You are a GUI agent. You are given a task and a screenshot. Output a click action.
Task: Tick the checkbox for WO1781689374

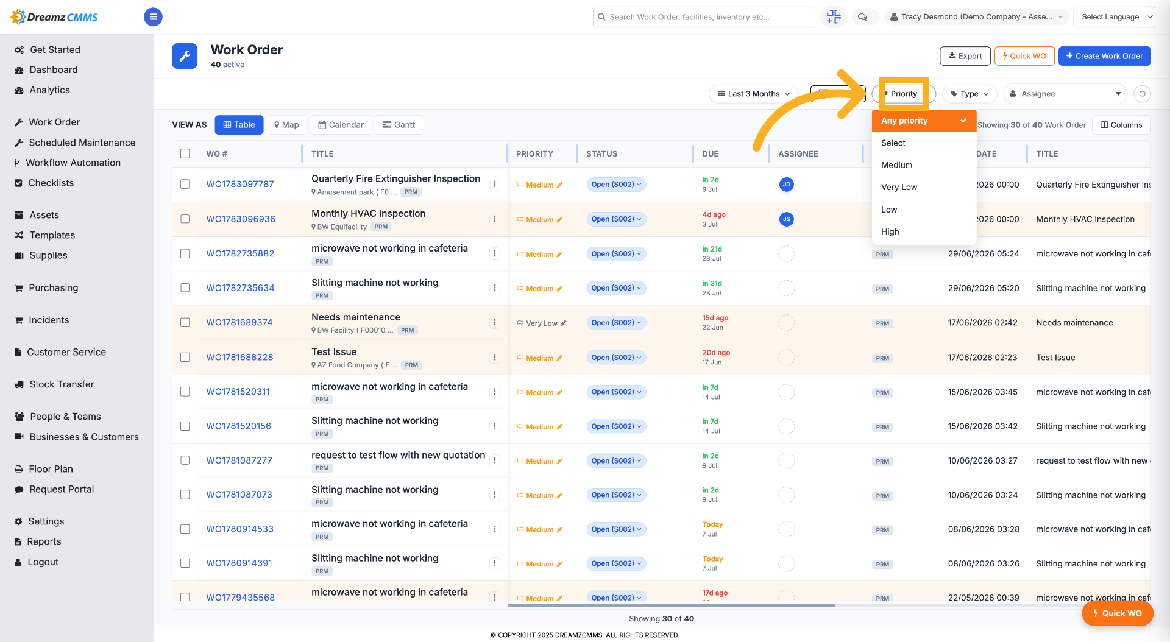(x=185, y=322)
